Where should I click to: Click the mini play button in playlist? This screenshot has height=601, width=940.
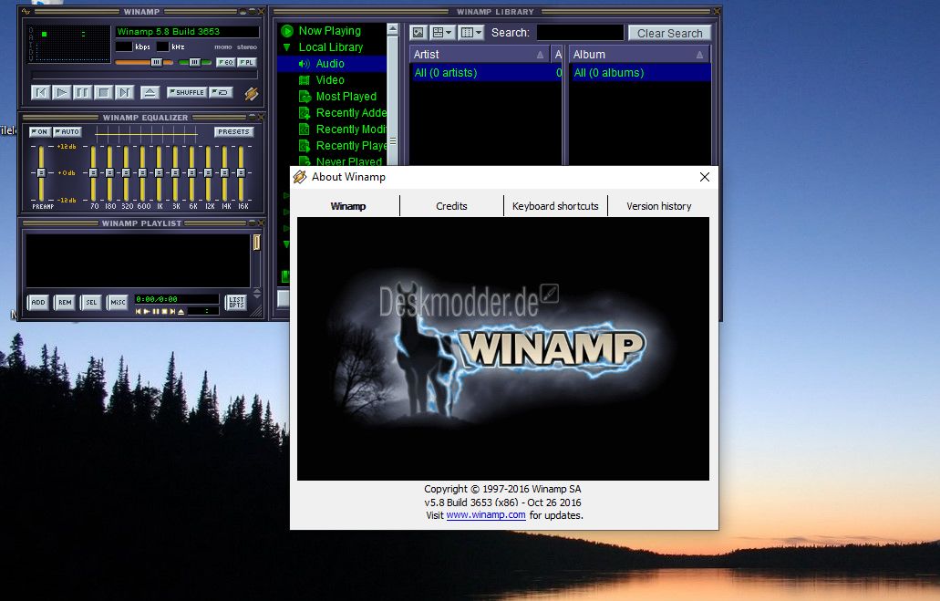point(147,312)
